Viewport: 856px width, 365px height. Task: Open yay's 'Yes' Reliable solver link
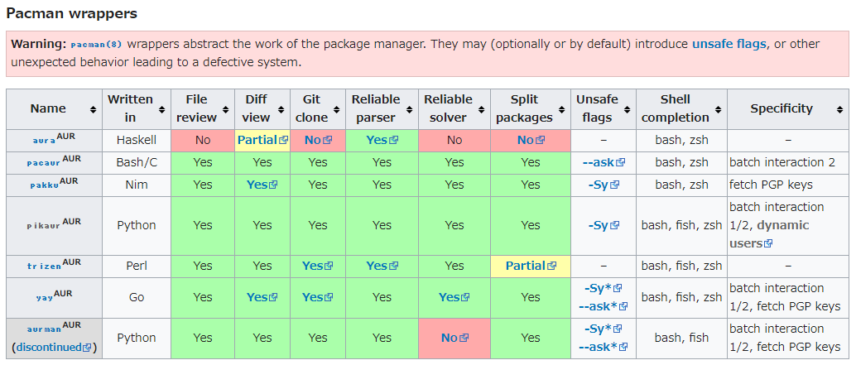454,298
